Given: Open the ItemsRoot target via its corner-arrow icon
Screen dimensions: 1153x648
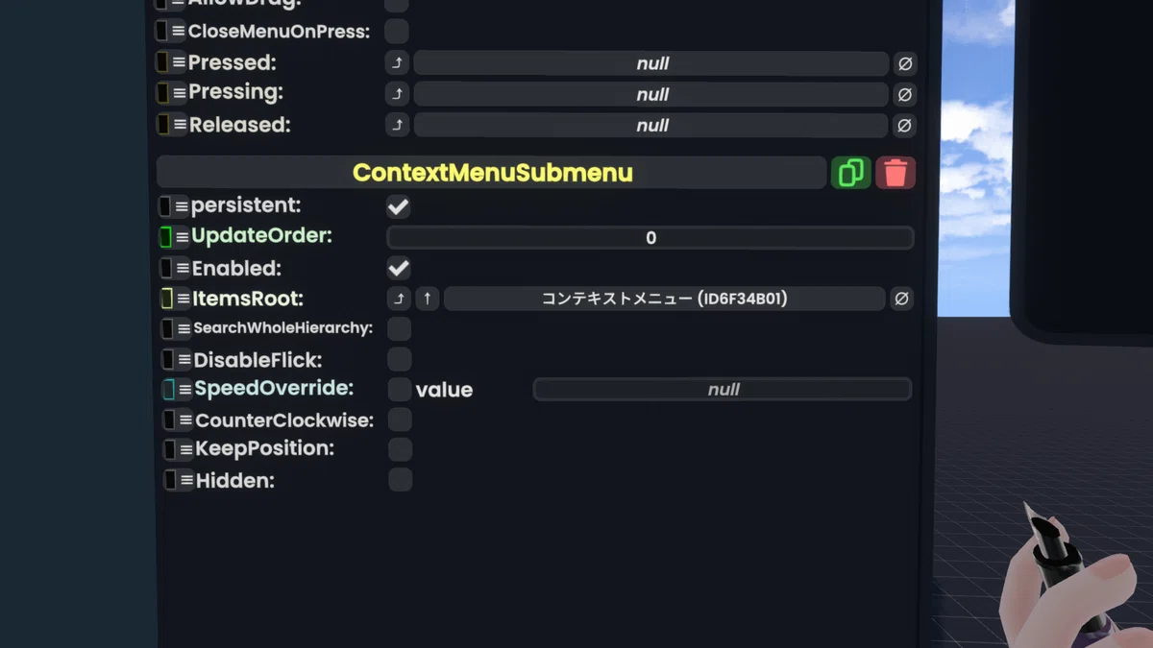Looking at the screenshot, I should coord(399,299).
